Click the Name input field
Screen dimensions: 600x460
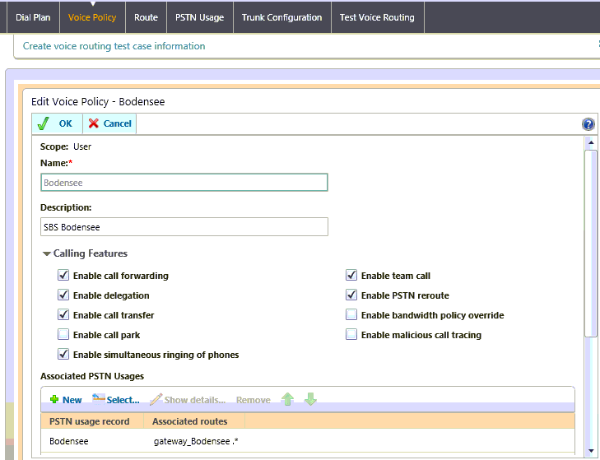tap(184, 182)
